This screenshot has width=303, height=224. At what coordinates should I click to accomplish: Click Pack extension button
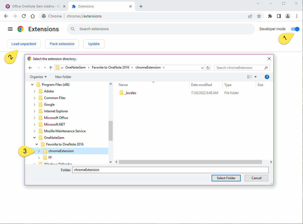point(62,44)
